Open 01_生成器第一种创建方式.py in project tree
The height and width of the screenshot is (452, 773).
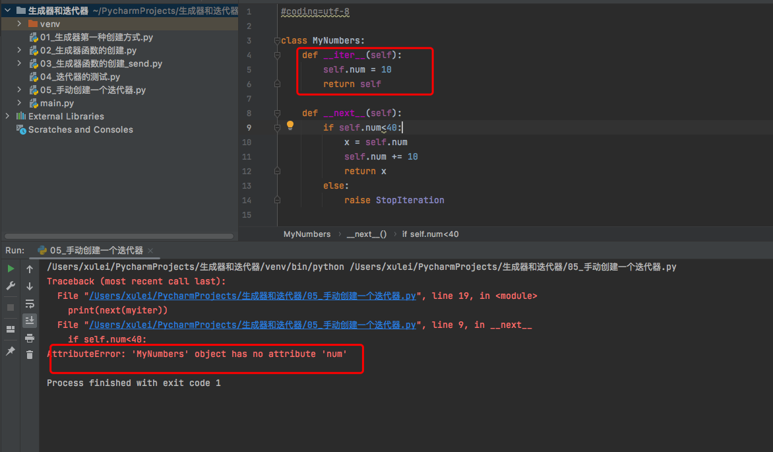96,37
